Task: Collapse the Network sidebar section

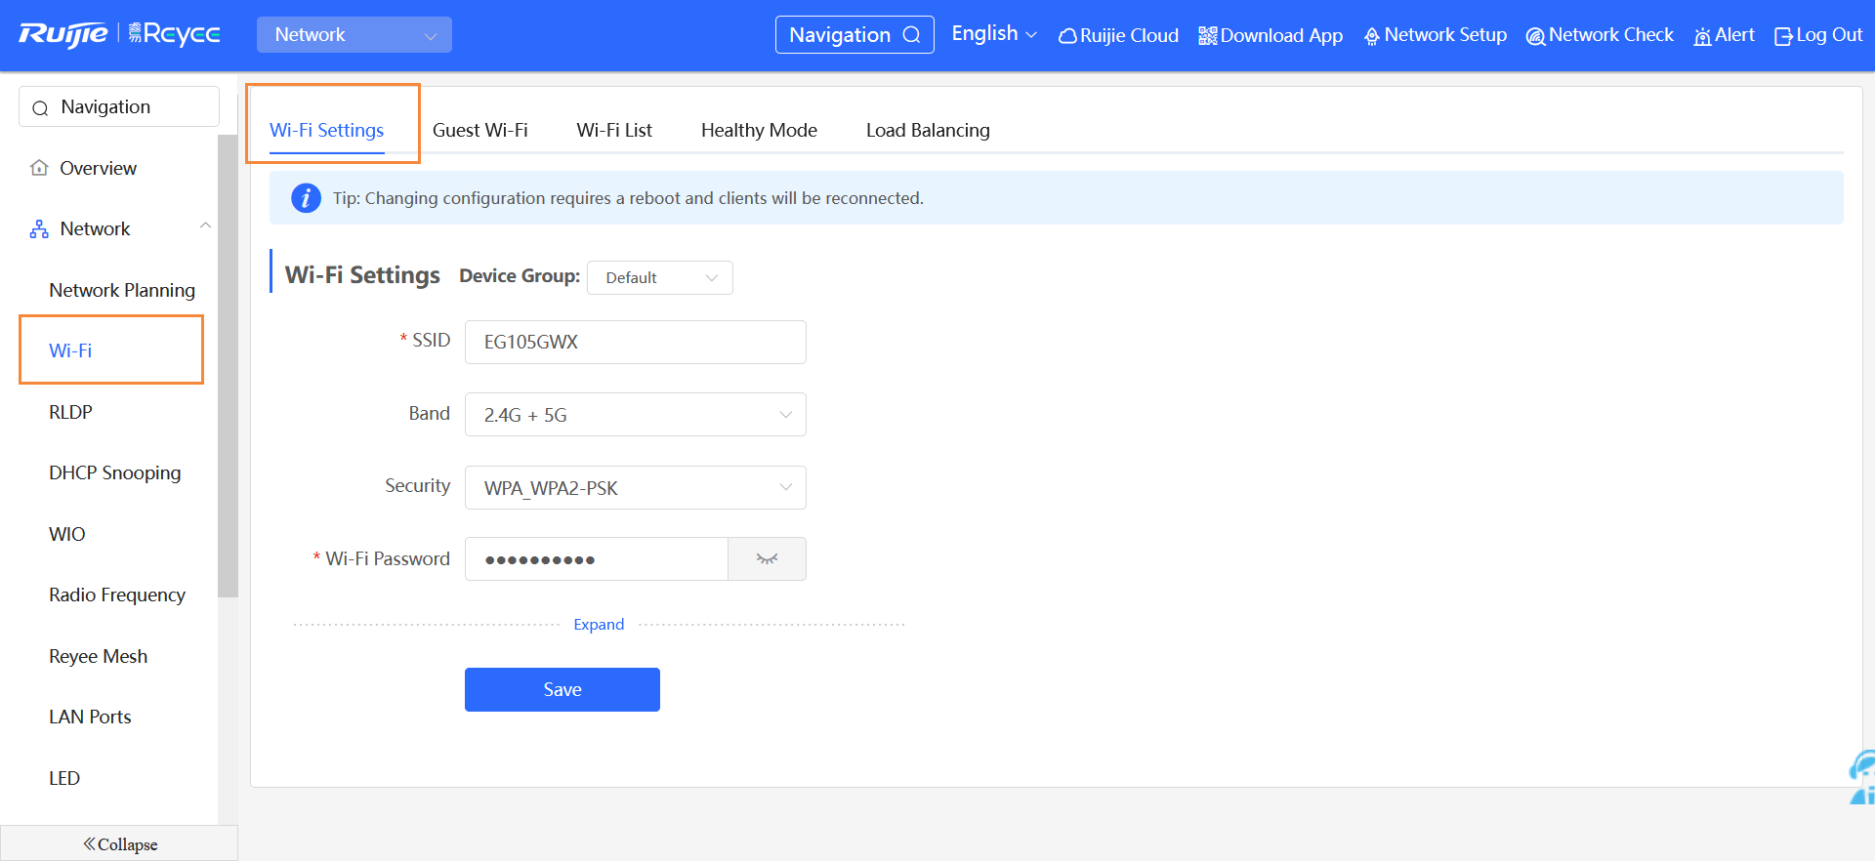Action: (205, 226)
